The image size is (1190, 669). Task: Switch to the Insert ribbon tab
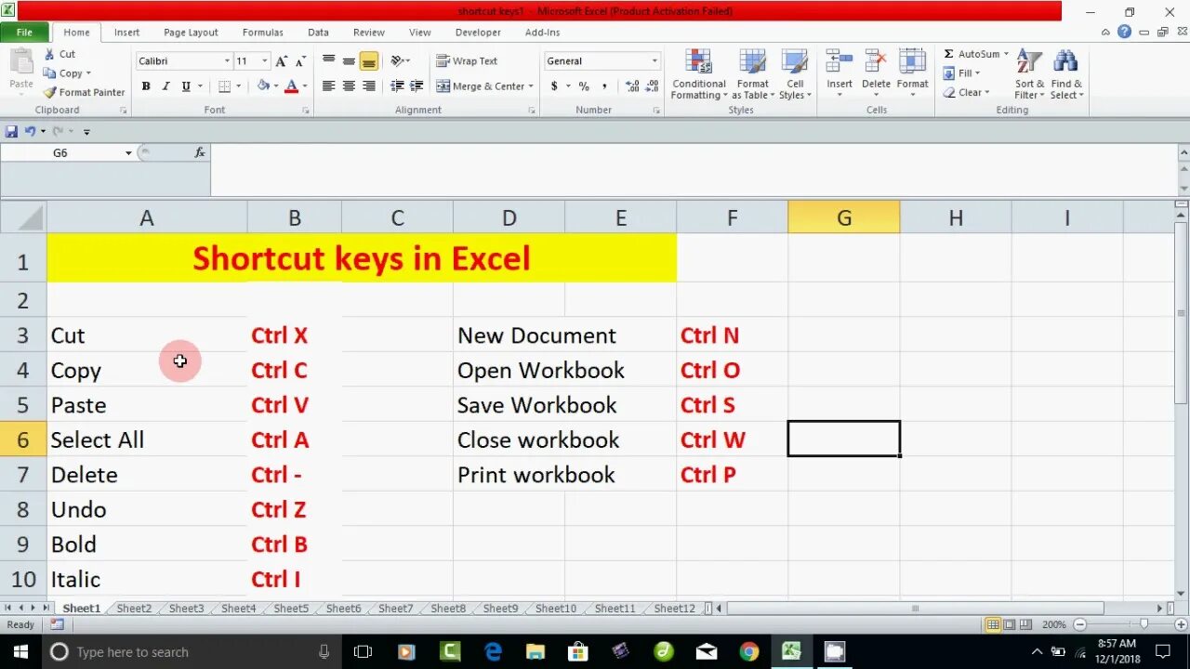[127, 33]
